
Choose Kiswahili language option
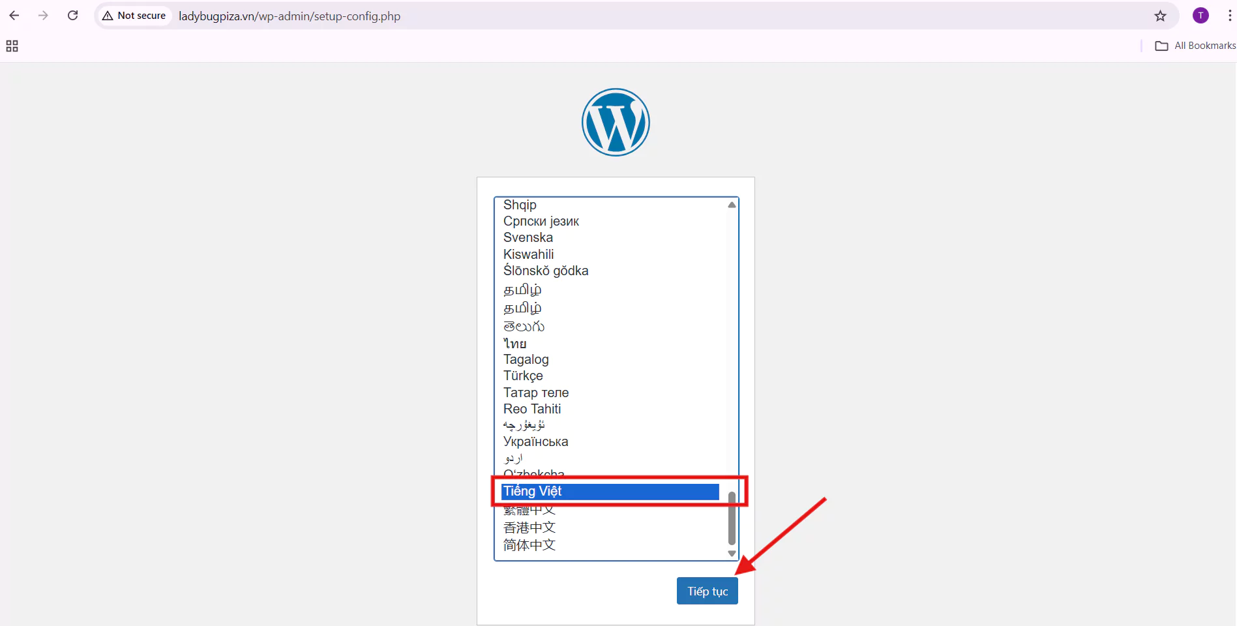coord(610,254)
